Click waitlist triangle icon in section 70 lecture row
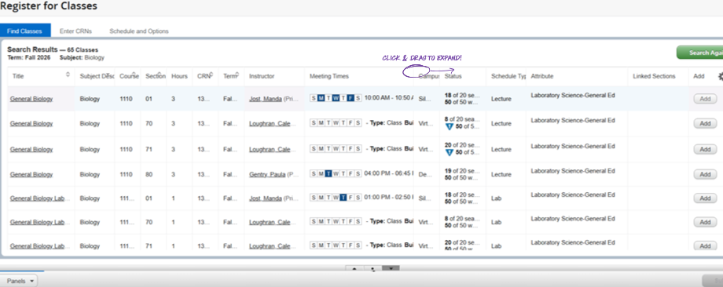Image resolution: width=723 pixels, height=287 pixels. coord(449,127)
